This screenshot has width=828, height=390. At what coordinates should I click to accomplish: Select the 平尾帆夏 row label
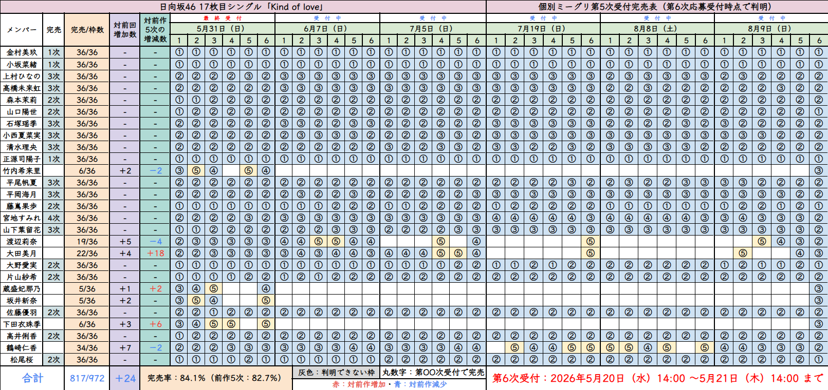(x=22, y=182)
